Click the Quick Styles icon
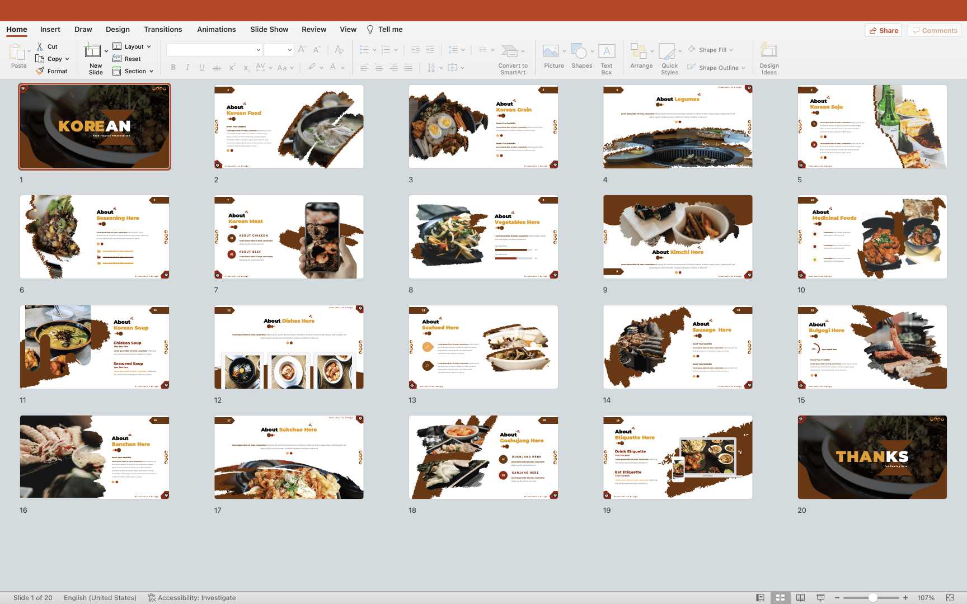 click(x=667, y=51)
